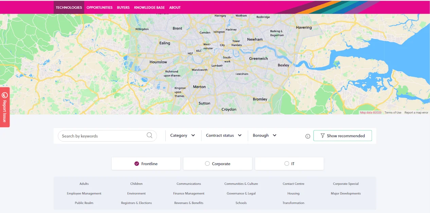
Task: Click the Bexley label on the map
Action: point(283,65)
